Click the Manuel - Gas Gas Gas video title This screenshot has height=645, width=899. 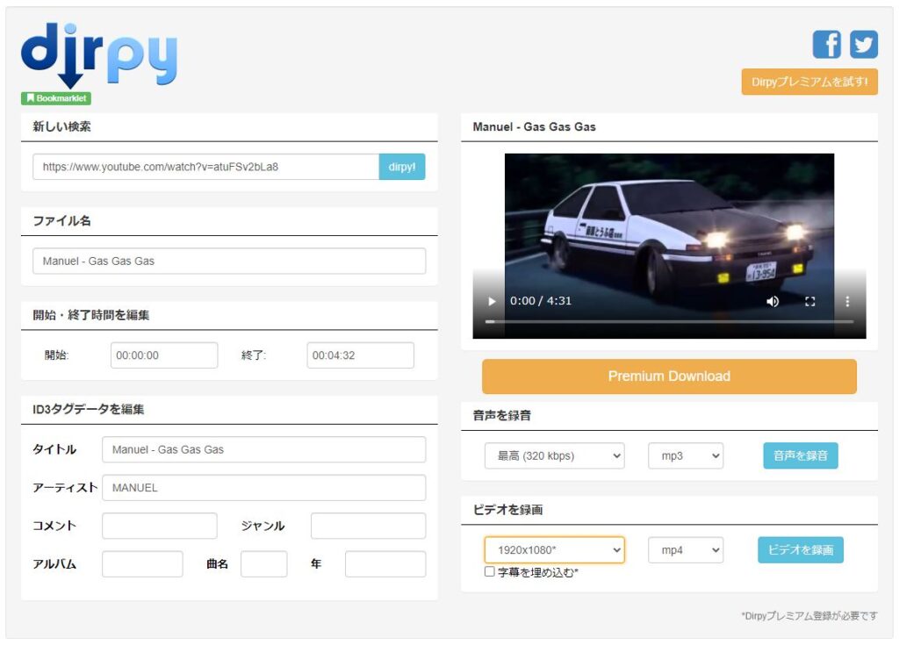pyautogui.click(x=534, y=126)
